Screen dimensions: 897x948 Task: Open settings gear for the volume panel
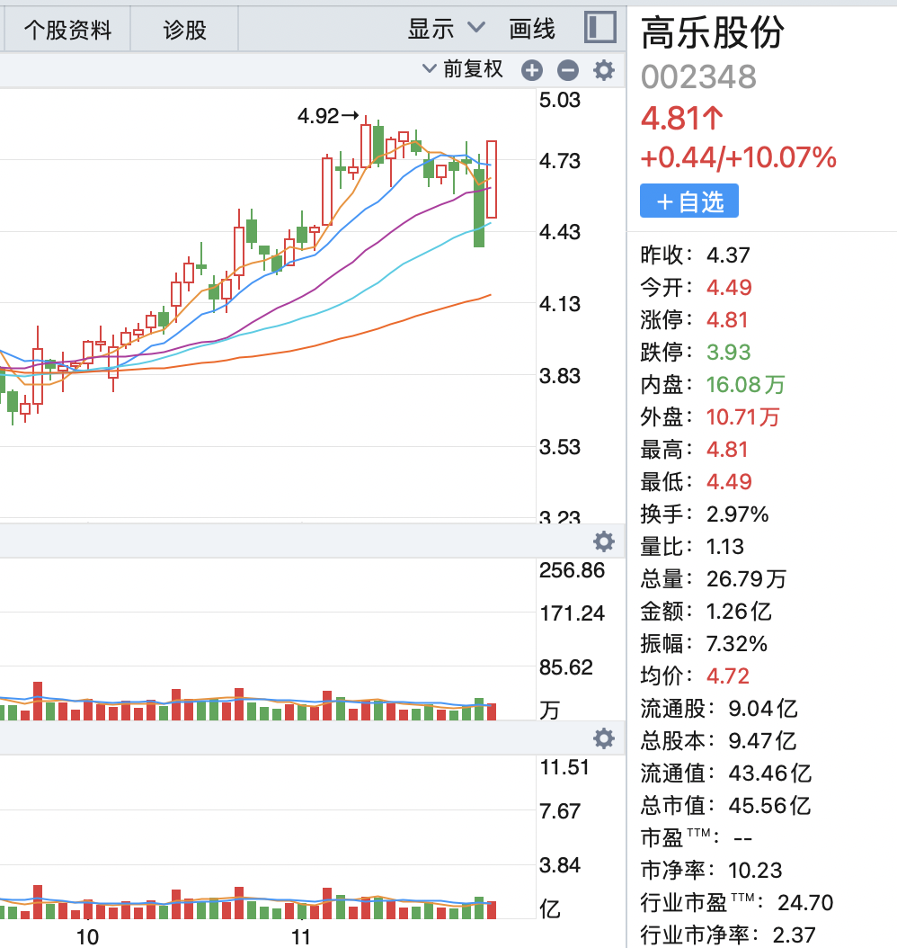604,541
